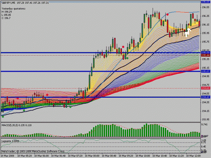Select the green signal dot above the 07:20 time label

pyautogui.click(x=70, y=107)
